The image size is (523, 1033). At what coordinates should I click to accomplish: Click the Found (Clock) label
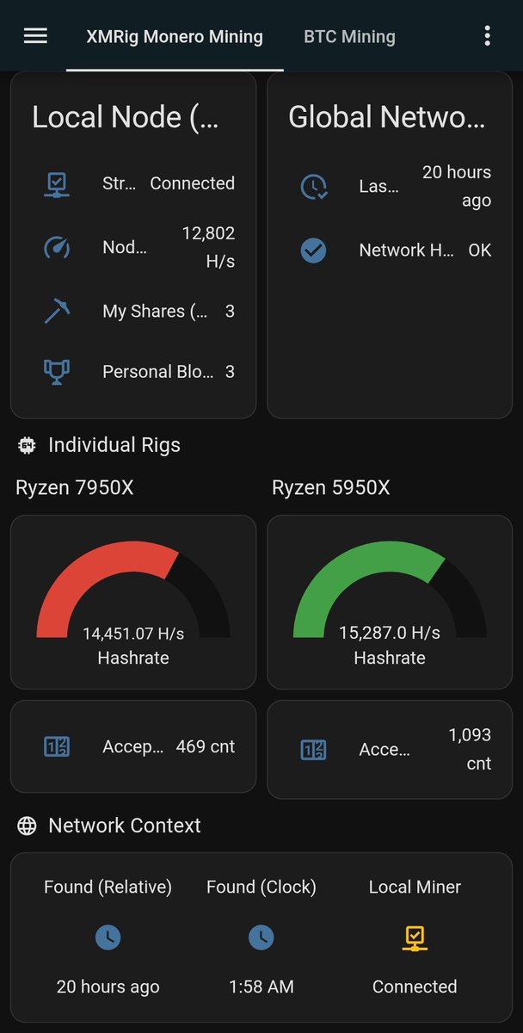click(x=261, y=888)
